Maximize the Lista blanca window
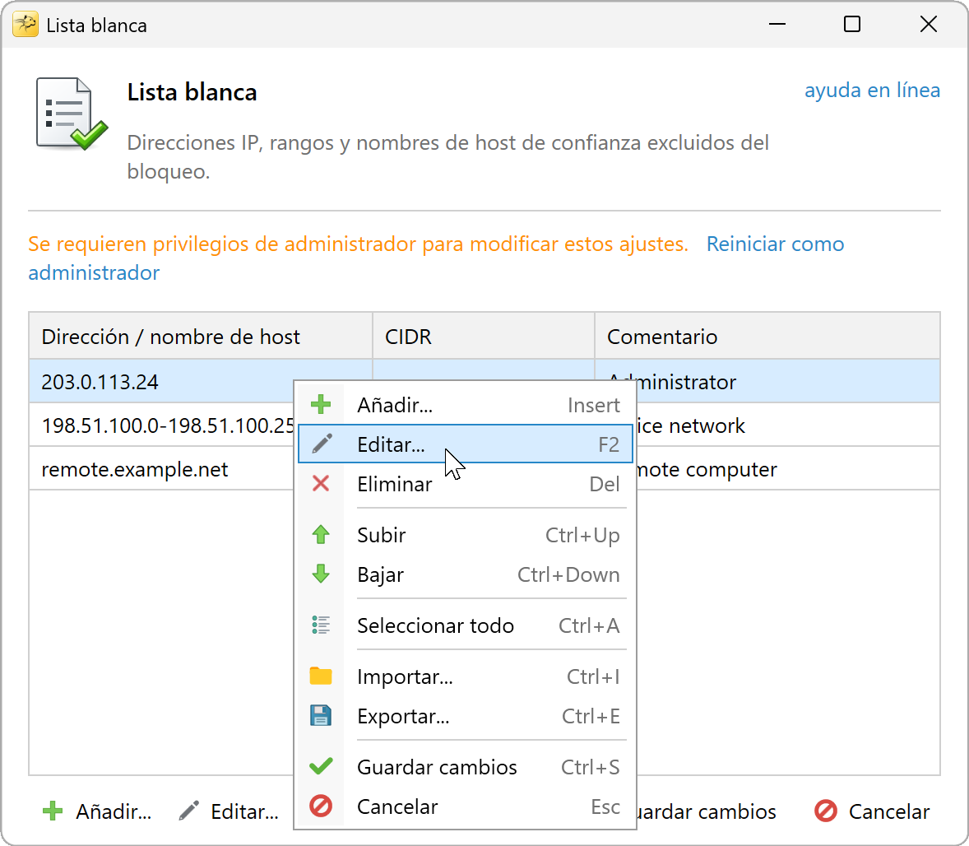 coord(851,24)
